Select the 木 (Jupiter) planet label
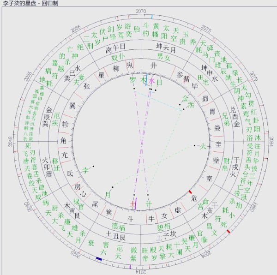This screenshot has height=275, width=277. [143, 80]
